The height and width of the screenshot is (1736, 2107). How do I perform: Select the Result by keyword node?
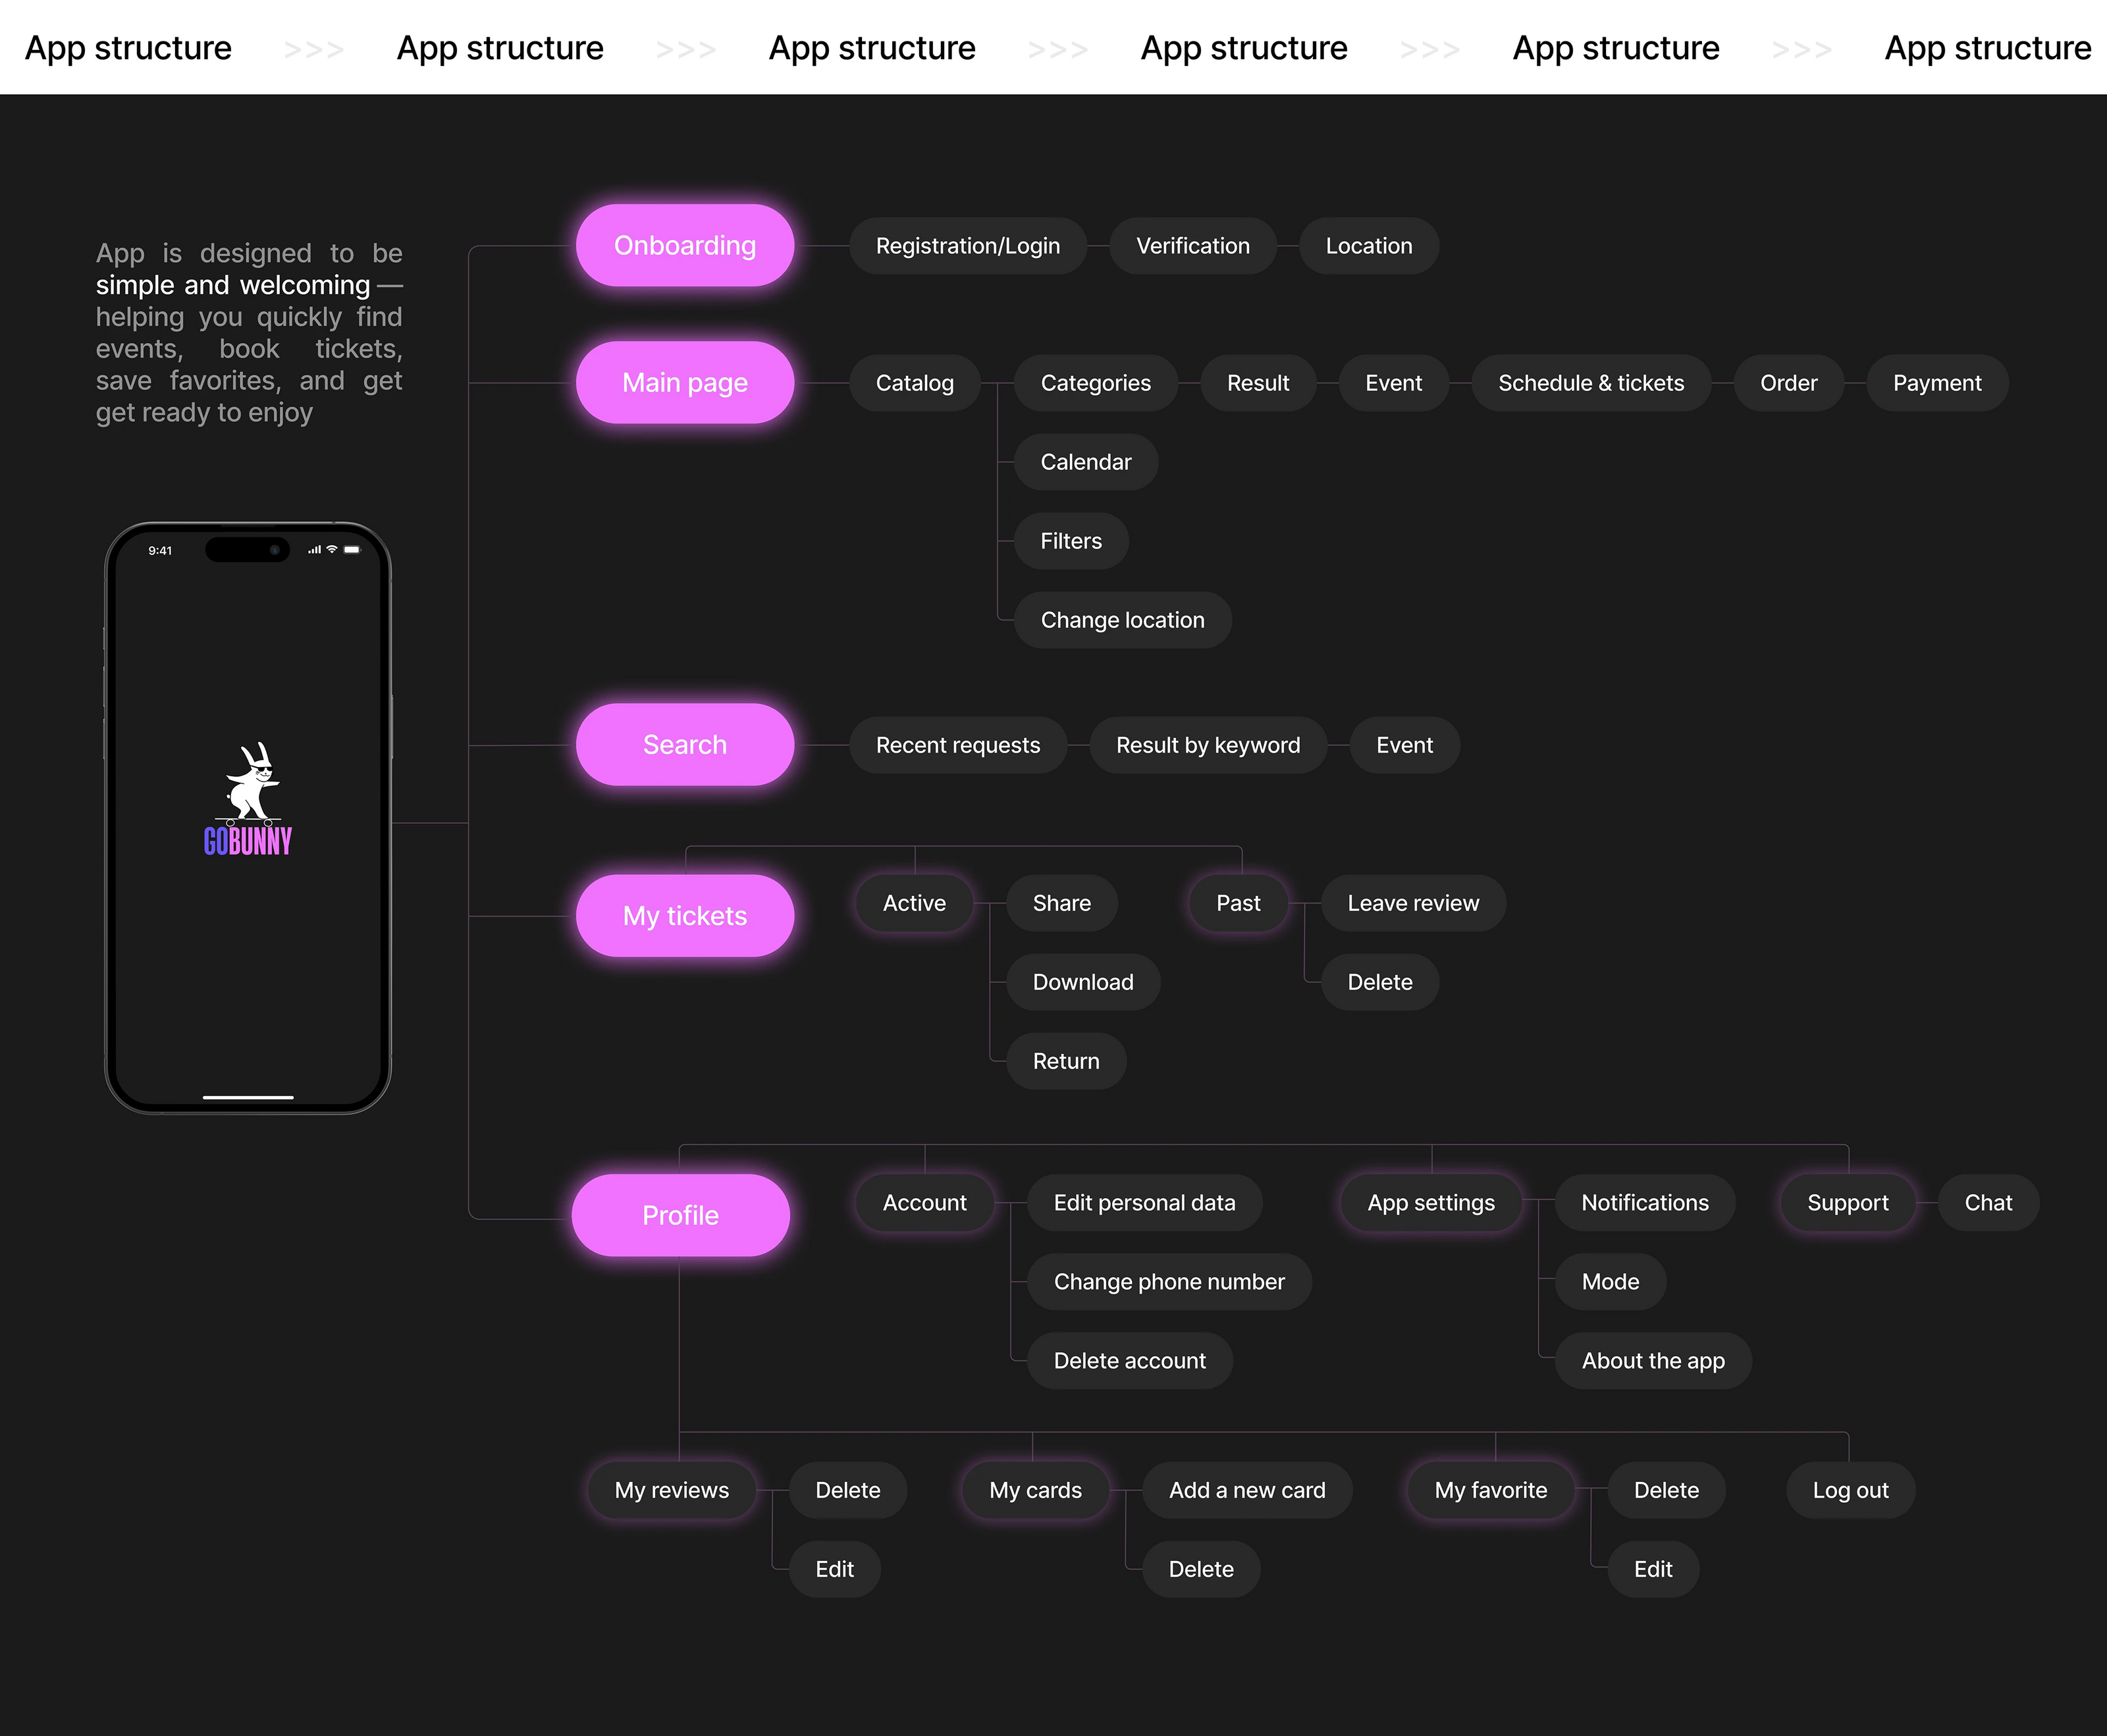point(1207,745)
